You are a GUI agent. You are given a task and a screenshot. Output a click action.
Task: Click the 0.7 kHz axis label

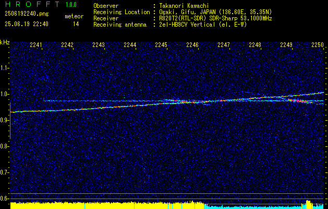pos(4,172)
